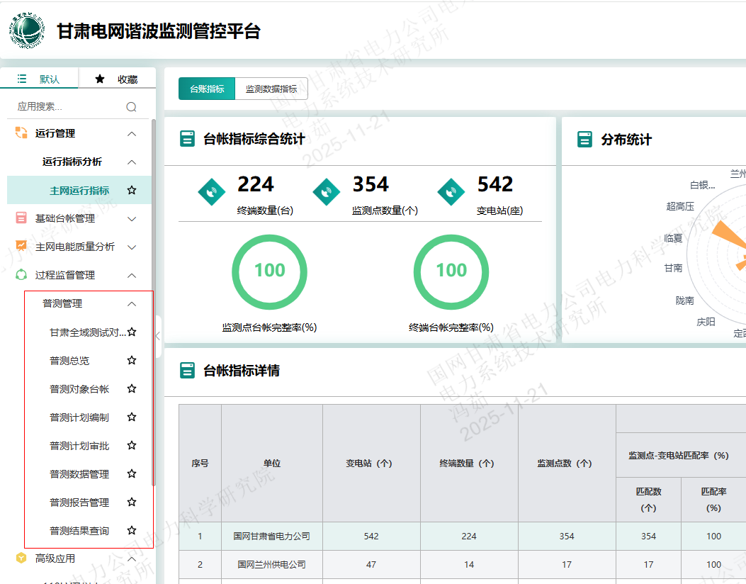
Task: Click the platform logo in header
Action: click(x=28, y=31)
